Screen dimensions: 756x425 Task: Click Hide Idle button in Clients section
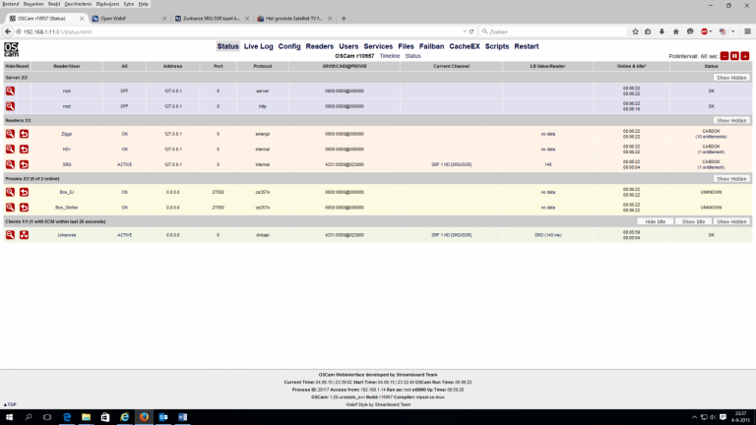pos(656,221)
